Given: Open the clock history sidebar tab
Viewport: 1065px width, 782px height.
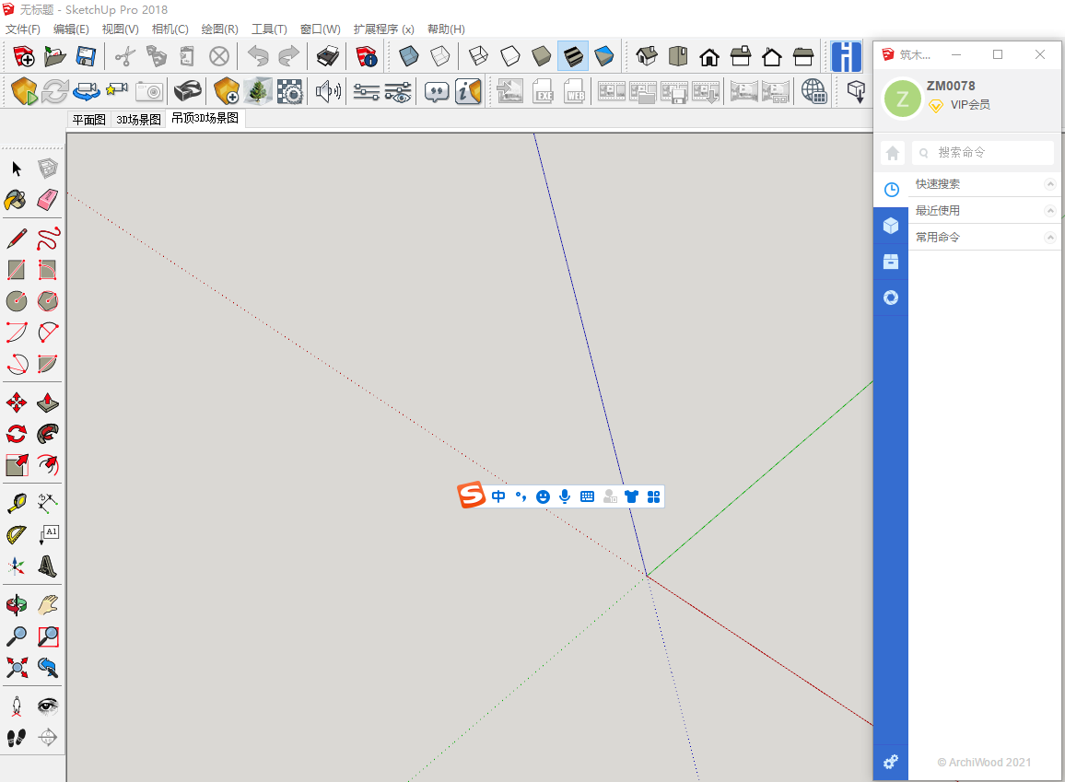Looking at the screenshot, I should click(891, 190).
